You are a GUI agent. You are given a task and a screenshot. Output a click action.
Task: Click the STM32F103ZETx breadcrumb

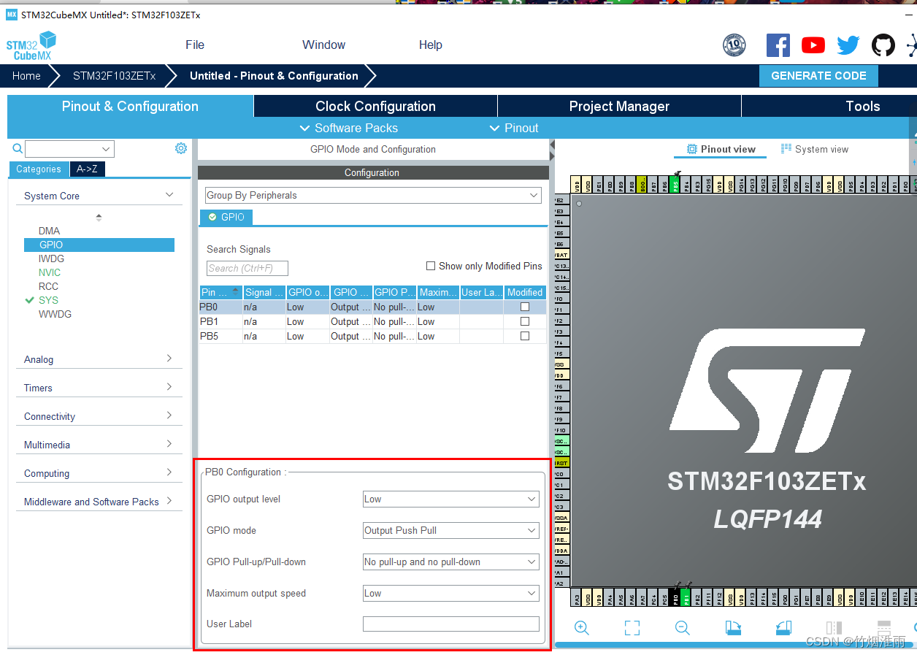[x=114, y=76]
